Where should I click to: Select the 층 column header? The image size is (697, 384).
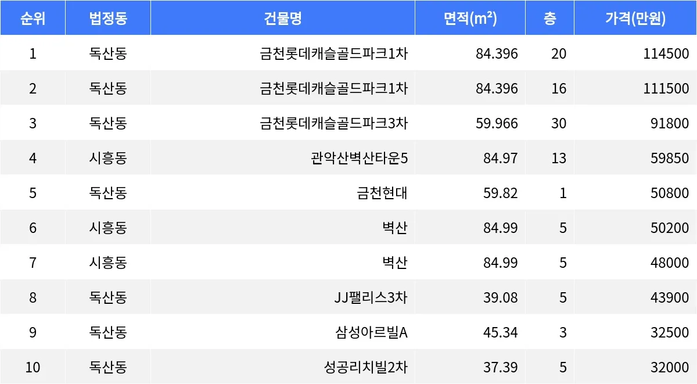pos(549,19)
